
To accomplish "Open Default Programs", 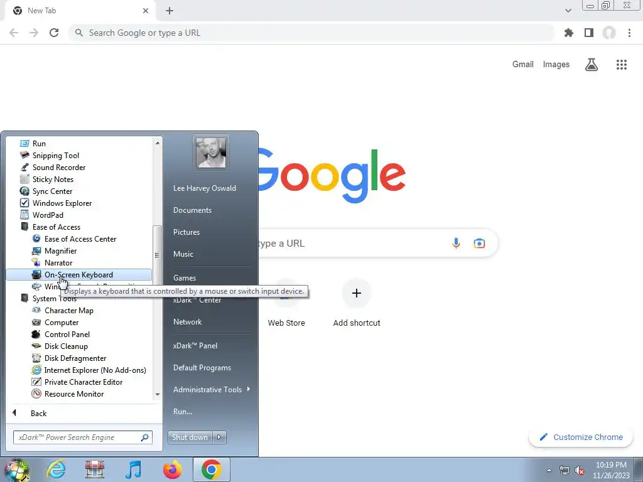I will [x=202, y=368].
